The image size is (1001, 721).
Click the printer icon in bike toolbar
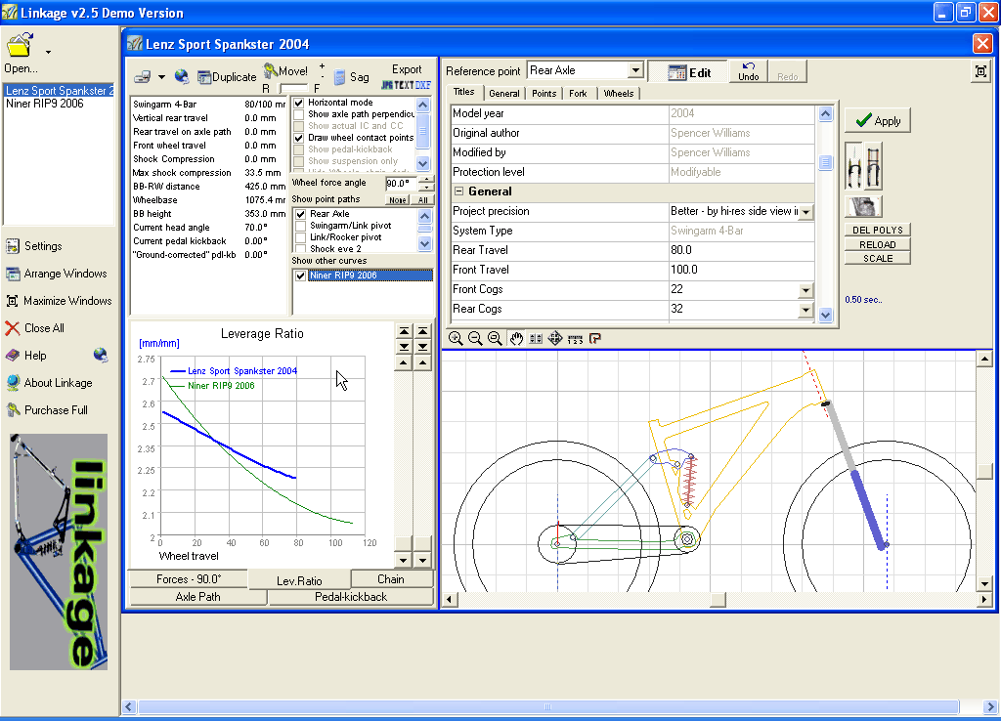tap(143, 76)
